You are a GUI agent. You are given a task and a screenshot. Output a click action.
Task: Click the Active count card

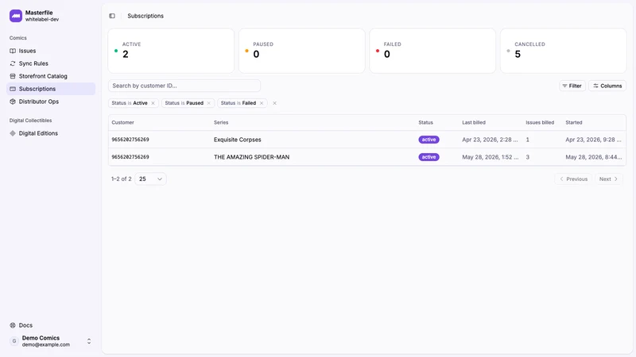coord(171,51)
